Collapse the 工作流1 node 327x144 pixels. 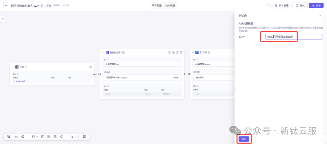(x=193, y=52)
